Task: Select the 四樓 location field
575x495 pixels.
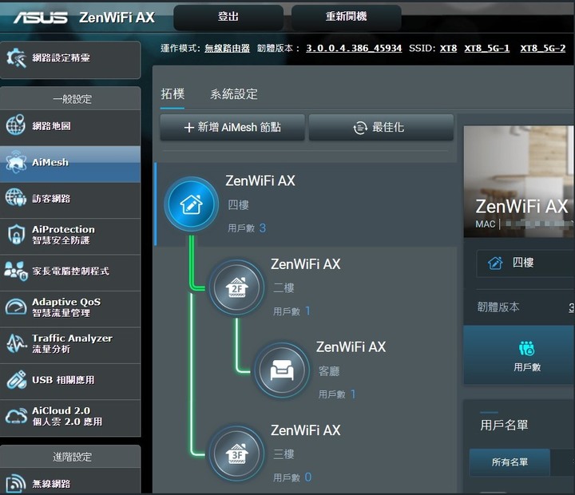Action: coord(525,263)
